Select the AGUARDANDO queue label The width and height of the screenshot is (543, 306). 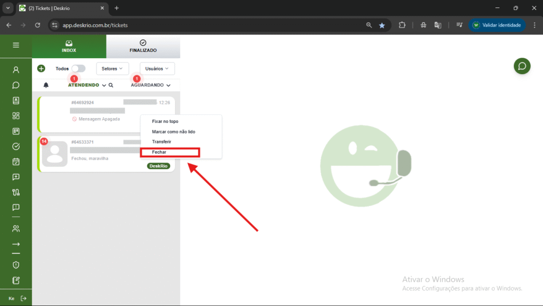(x=147, y=85)
